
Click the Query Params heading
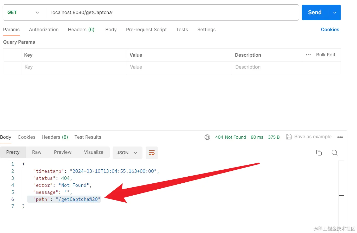[19, 42]
